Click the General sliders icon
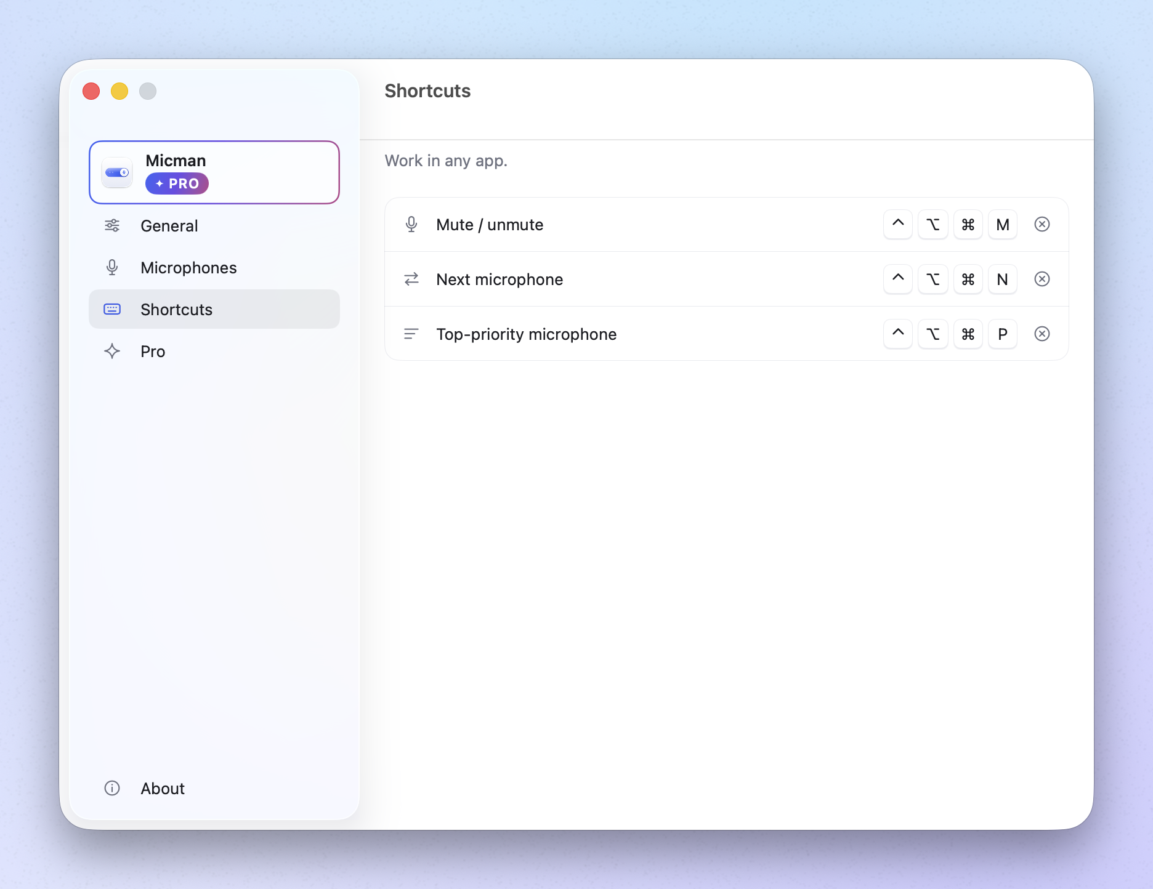This screenshot has height=889, width=1153. pos(112,225)
